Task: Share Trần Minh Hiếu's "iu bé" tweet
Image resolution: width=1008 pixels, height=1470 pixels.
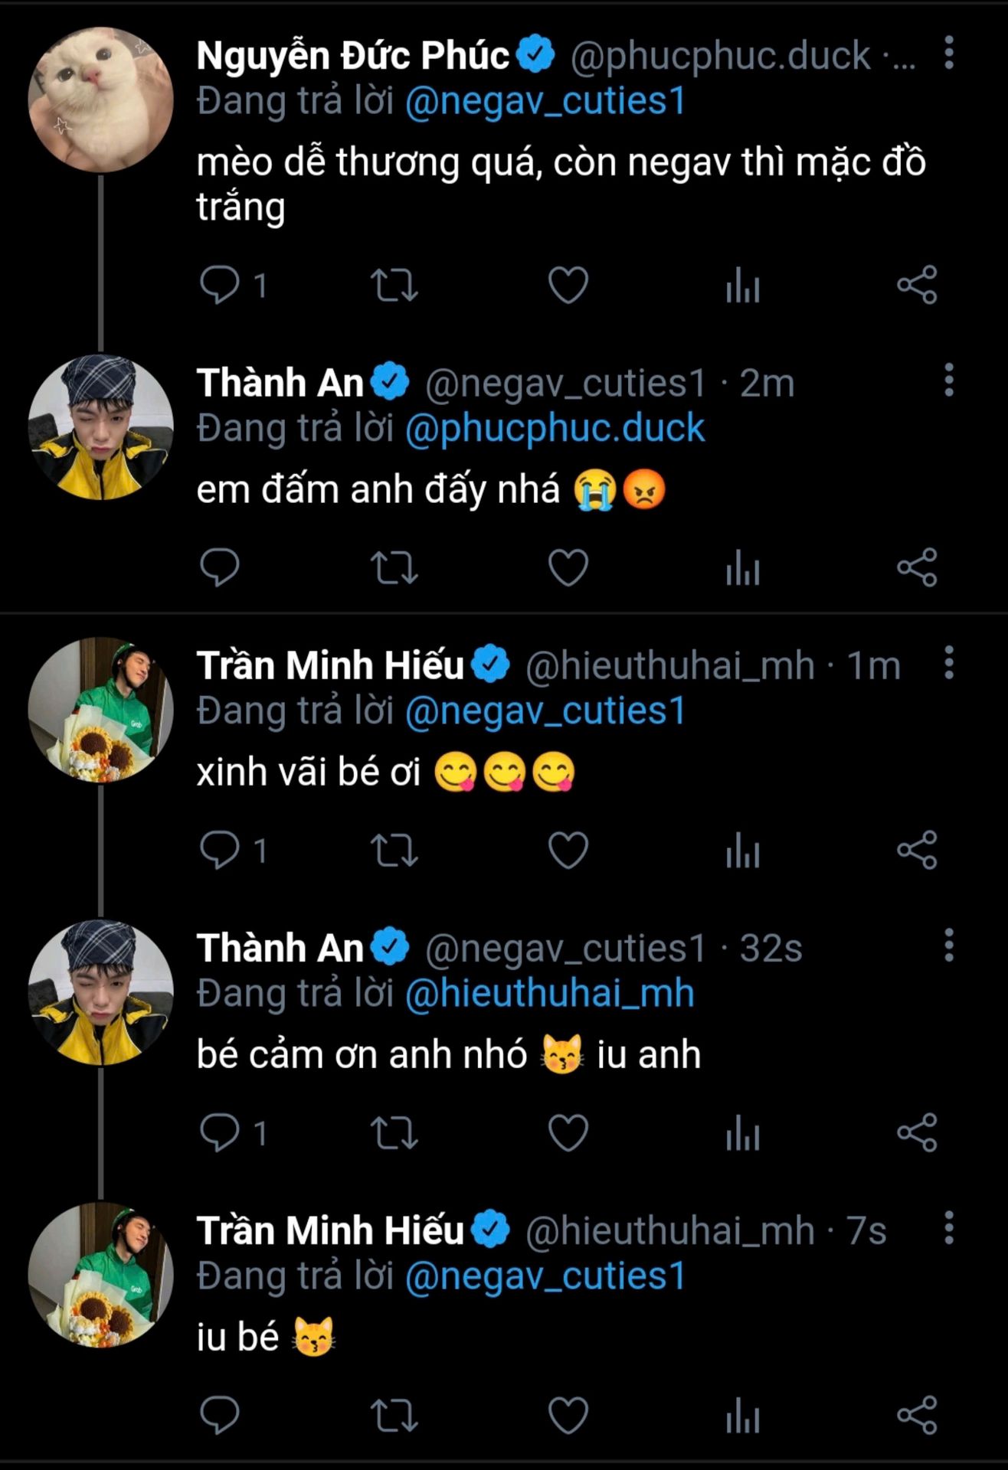Action: click(917, 1415)
